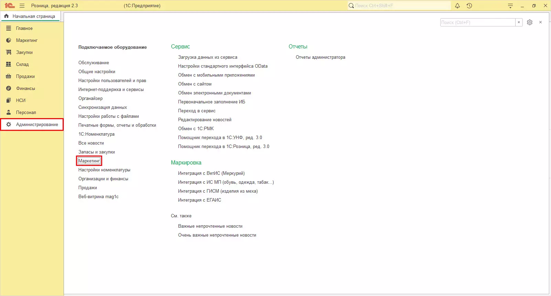Open the notifications bell
The width and height of the screenshot is (551, 296).
click(x=457, y=6)
